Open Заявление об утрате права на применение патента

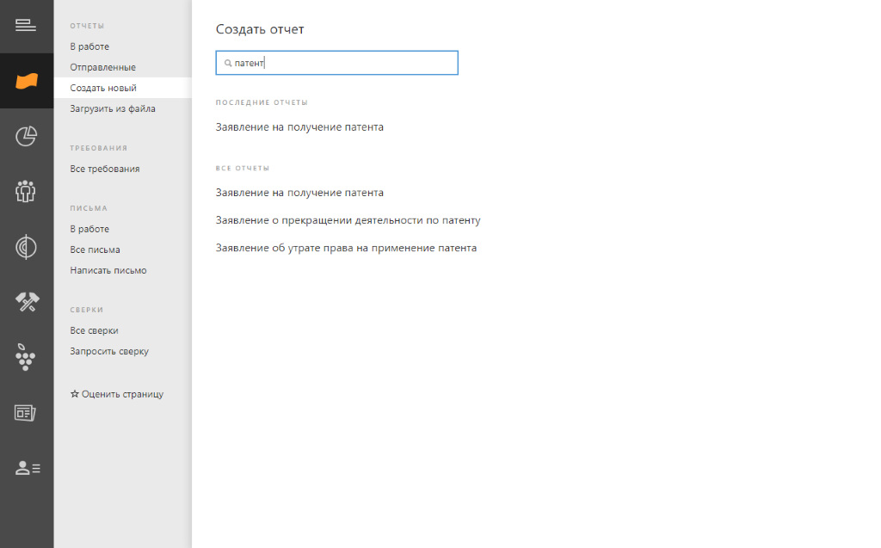pos(346,248)
